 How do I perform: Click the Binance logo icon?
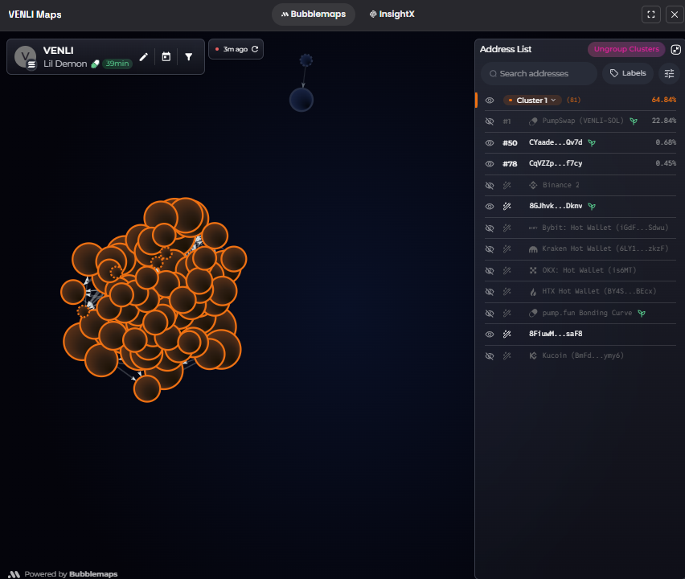[533, 185]
